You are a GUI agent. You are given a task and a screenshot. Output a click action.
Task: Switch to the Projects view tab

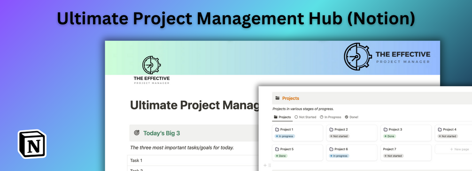click(x=282, y=117)
